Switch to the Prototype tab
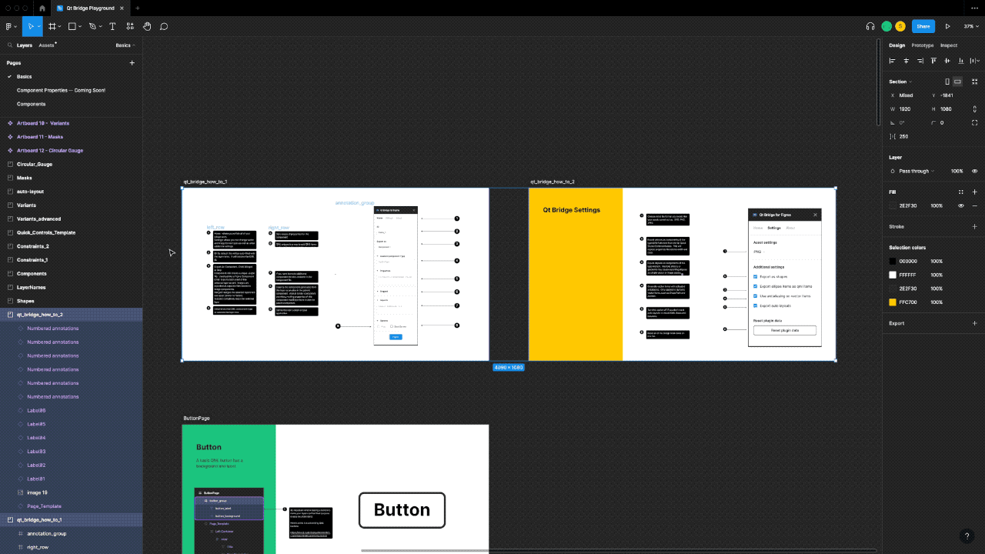985x554 pixels. pos(922,45)
